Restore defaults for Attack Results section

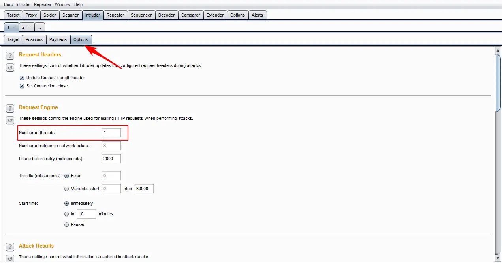point(10,258)
